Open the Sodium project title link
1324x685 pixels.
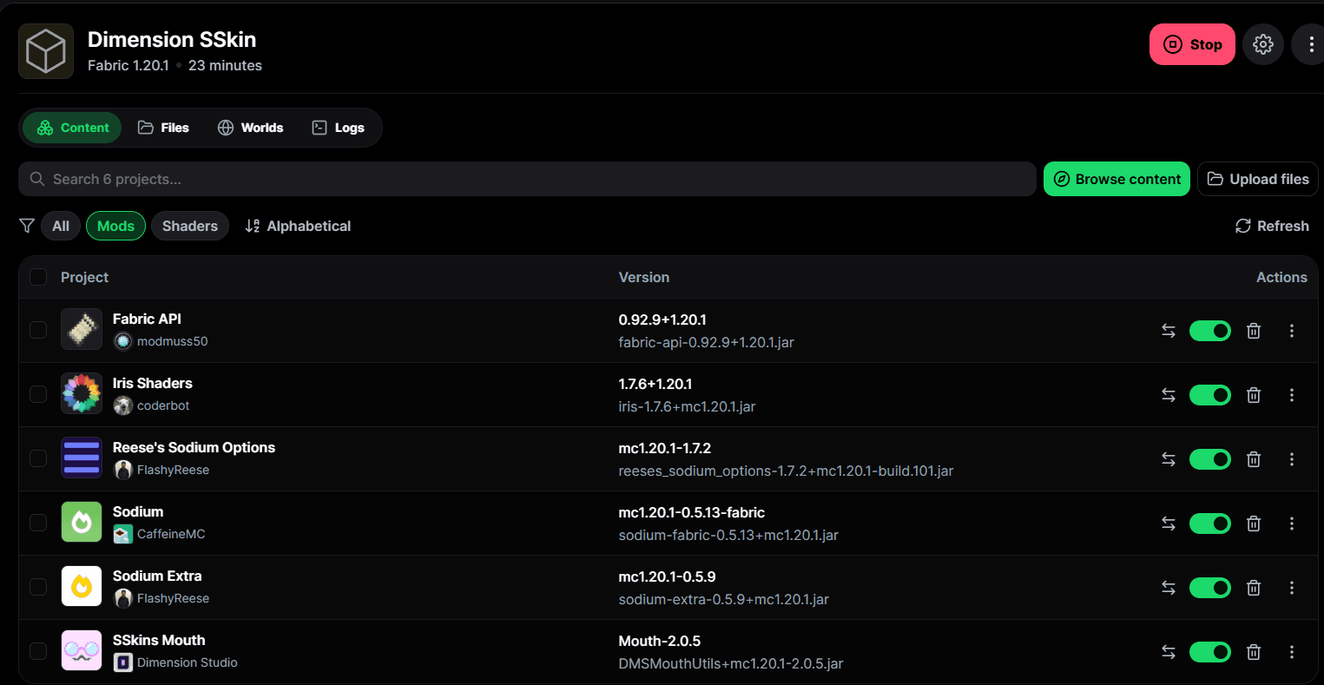point(138,511)
